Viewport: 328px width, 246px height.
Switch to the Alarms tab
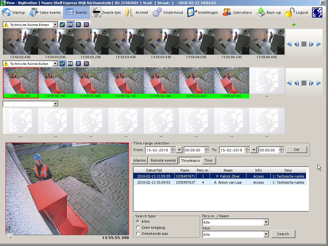pyautogui.click(x=140, y=160)
